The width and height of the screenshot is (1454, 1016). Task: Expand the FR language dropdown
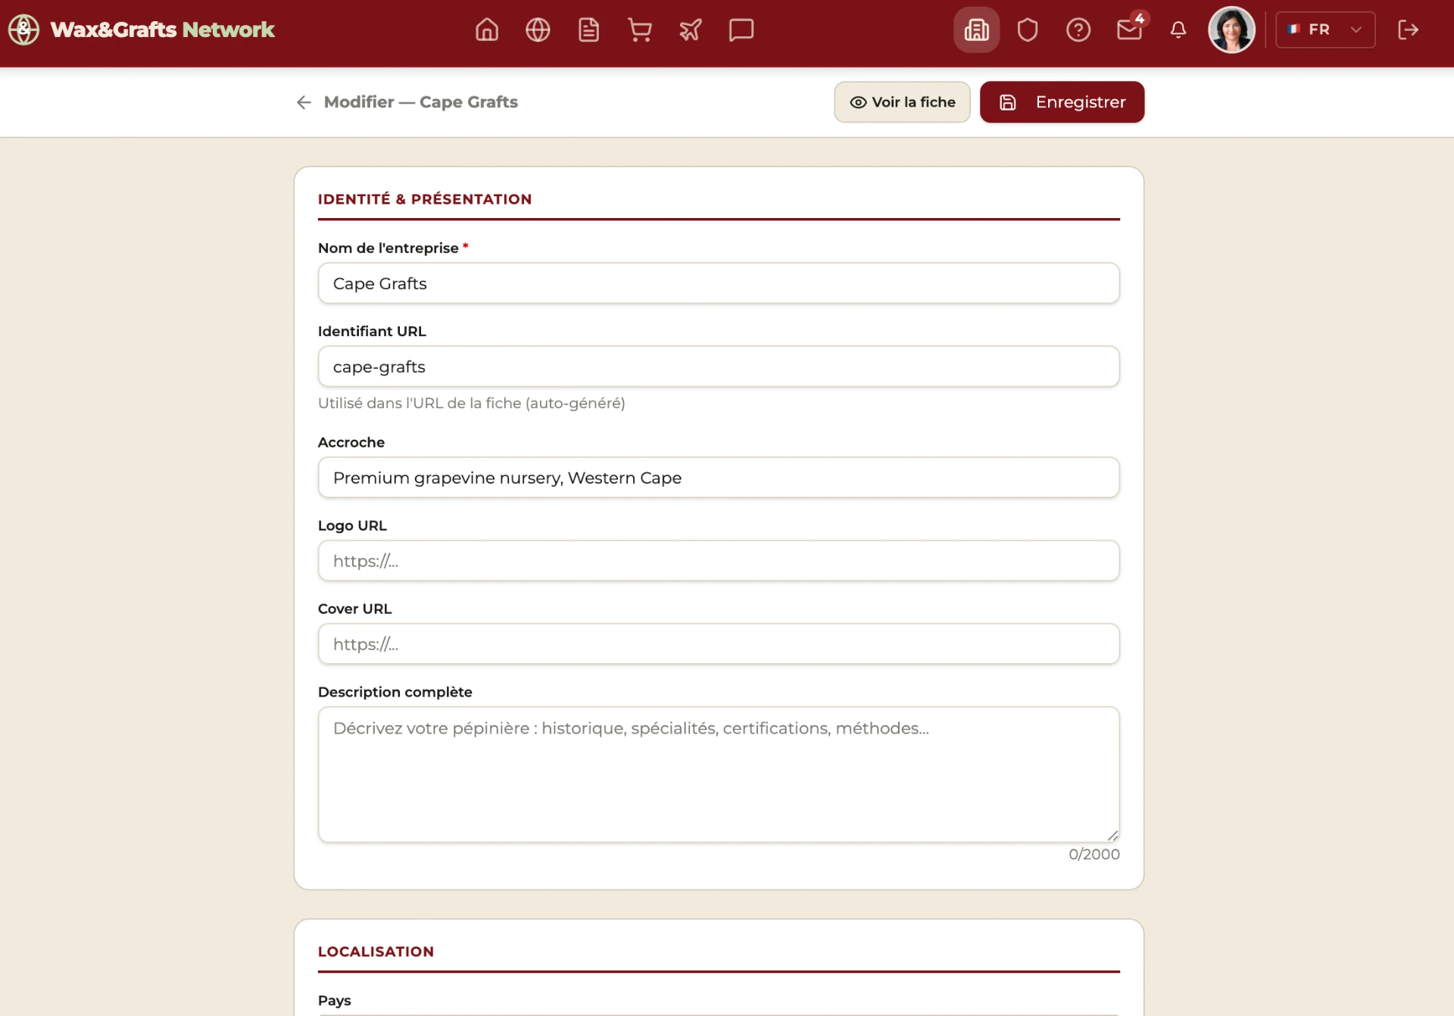[1325, 30]
